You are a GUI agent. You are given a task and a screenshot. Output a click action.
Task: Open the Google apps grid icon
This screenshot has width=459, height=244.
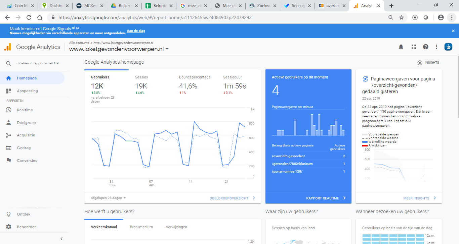click(414, 47)
